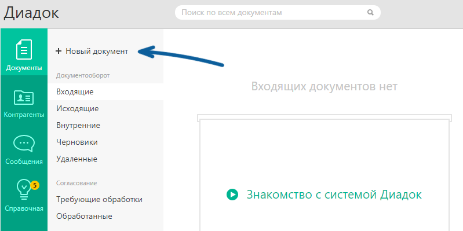Screen dimensions: 463x231
Task: Select the Входящие folder
Action: 105,91
